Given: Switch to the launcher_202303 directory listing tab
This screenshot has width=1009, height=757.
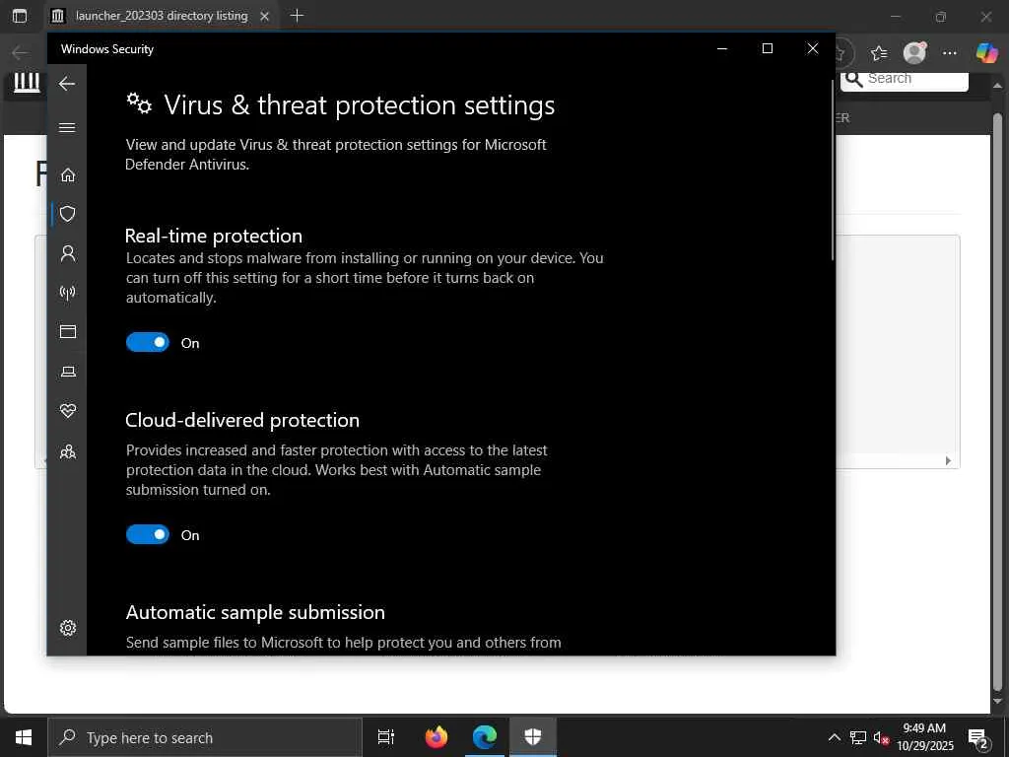Looking at the screenshot, I should tap(162, 16).
